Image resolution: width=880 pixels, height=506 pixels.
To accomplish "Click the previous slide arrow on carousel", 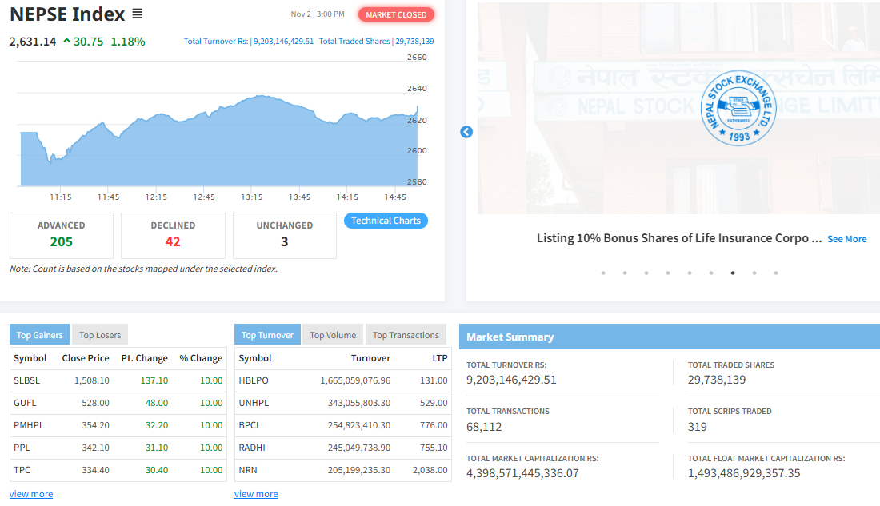I will pos(466,132).
